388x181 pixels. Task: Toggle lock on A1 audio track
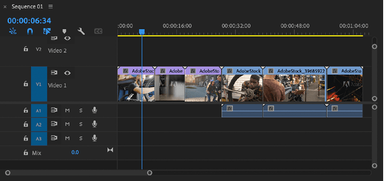point(26,110)
